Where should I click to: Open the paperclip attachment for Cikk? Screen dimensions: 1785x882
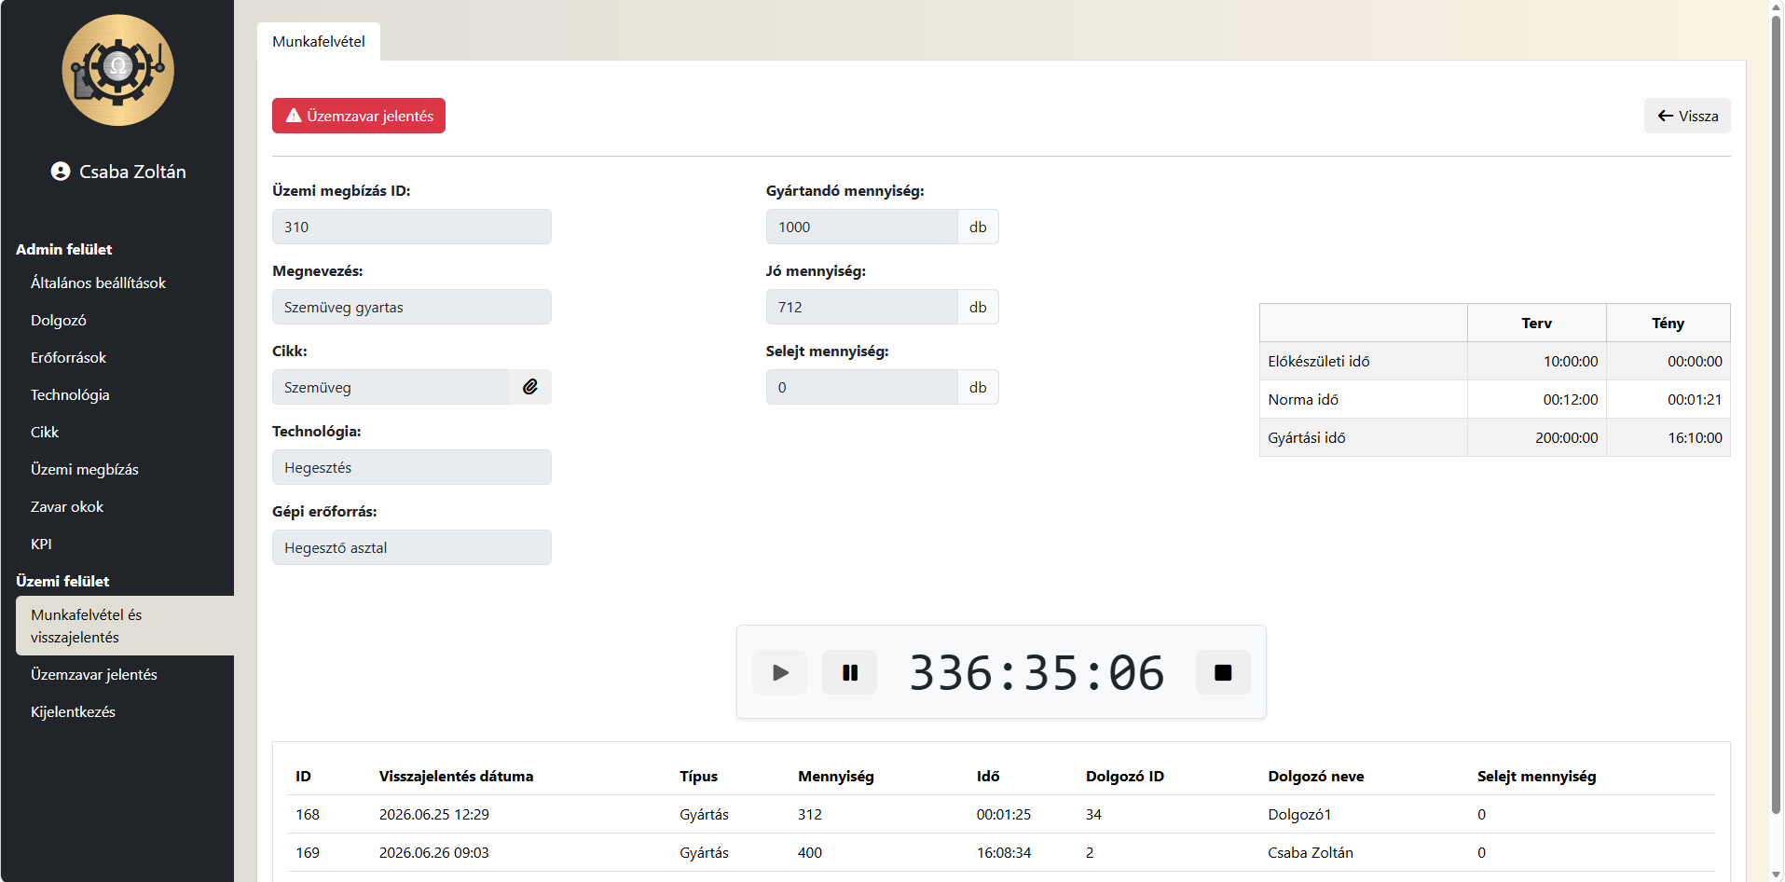(530, 387)
